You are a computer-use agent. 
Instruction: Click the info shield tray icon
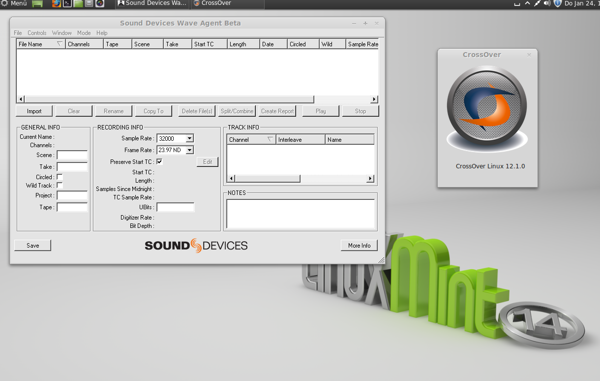557,3
